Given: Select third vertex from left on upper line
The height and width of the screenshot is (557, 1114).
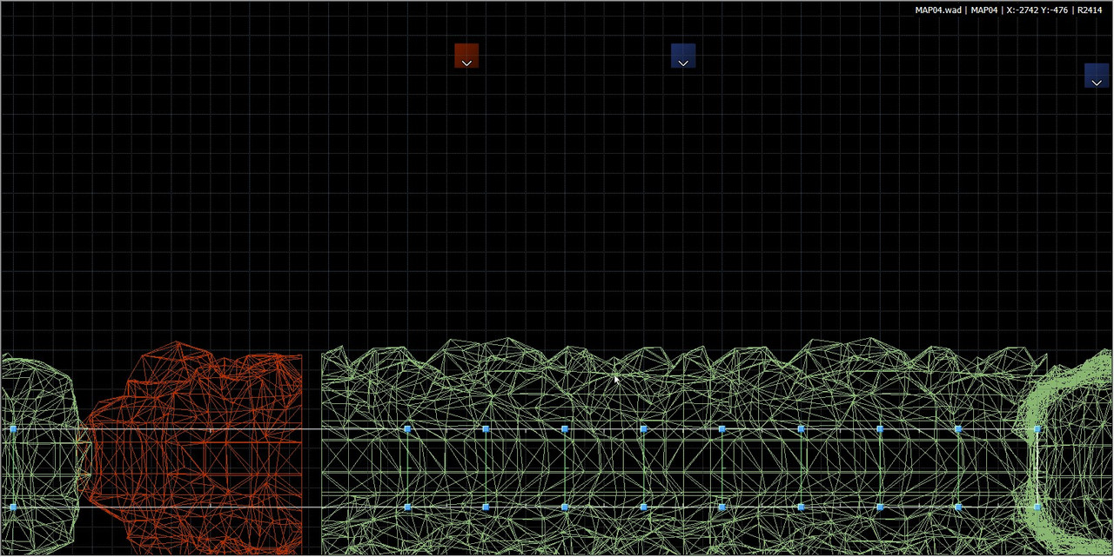Looking at the screenshot, I should [486, 429].
